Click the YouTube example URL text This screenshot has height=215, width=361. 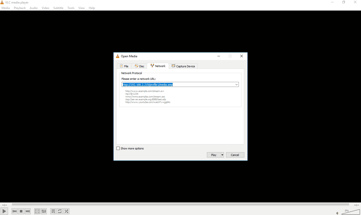coord(148,102)
